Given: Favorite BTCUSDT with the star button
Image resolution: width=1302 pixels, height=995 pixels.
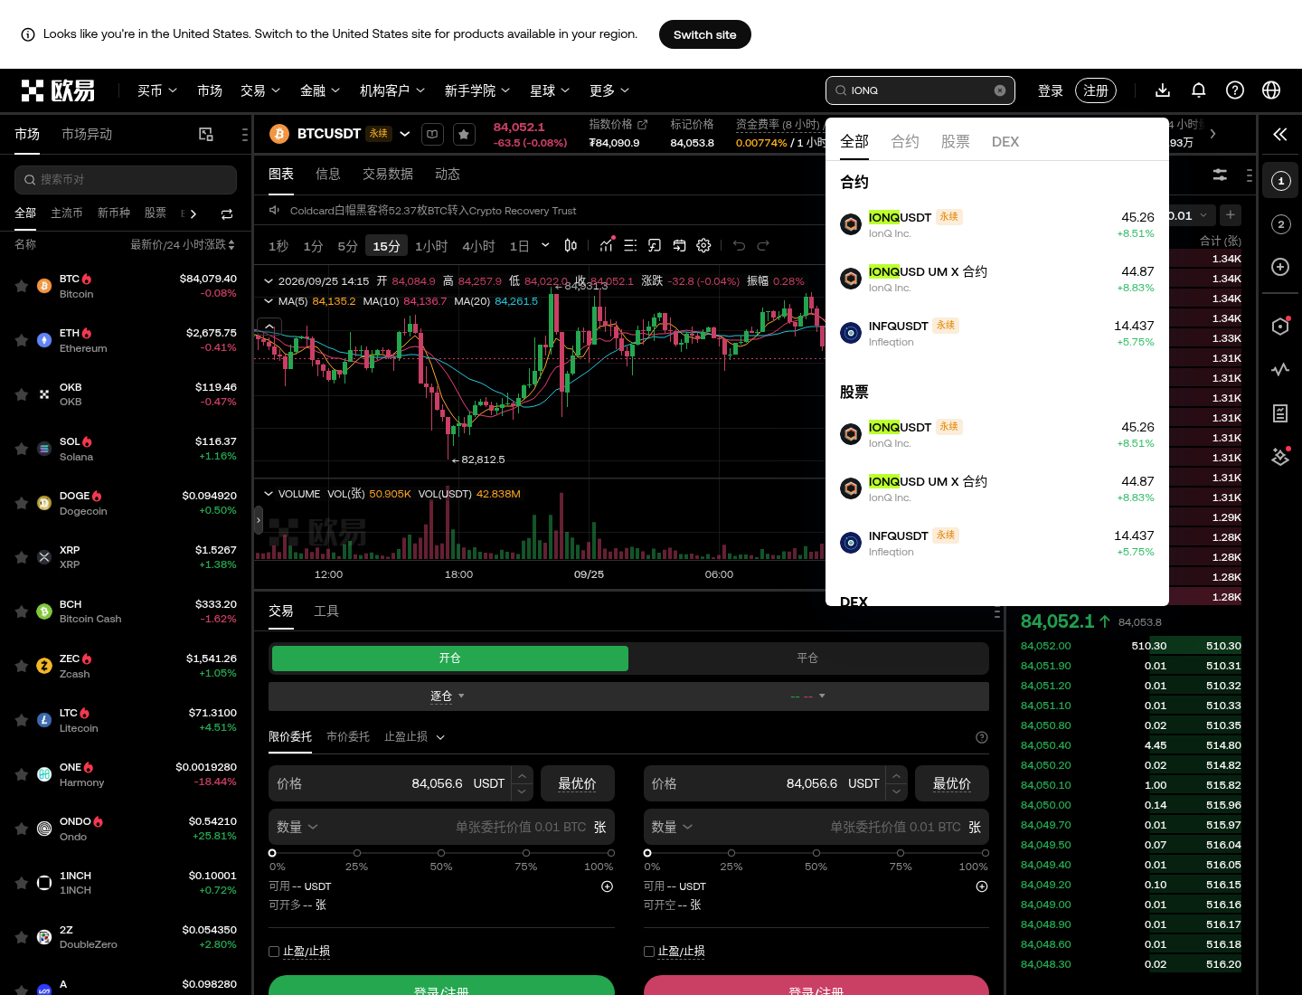Looking at the screenshot, I should click(464, 134).
